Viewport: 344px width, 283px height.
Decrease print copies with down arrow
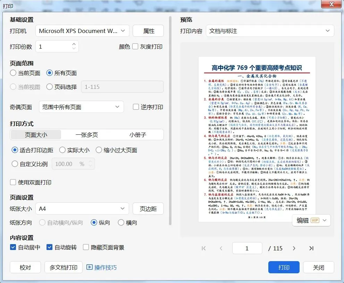(74, 48)
